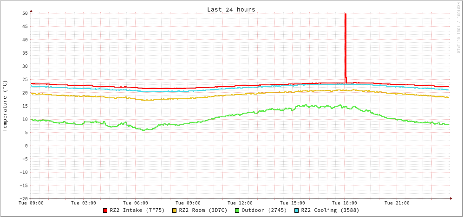The image size is (463, 217).
Task: Select the RZ2 Room (3D7C) legend label
Action: pyautogui.click(x=203, y=210)
